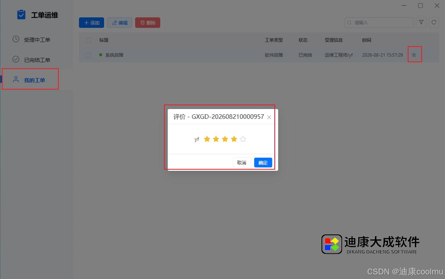Image resolution: width=445 pixels, height=279 pixels.
Task: Click the star rating icon in 系统故障 row
Action: 414,55
